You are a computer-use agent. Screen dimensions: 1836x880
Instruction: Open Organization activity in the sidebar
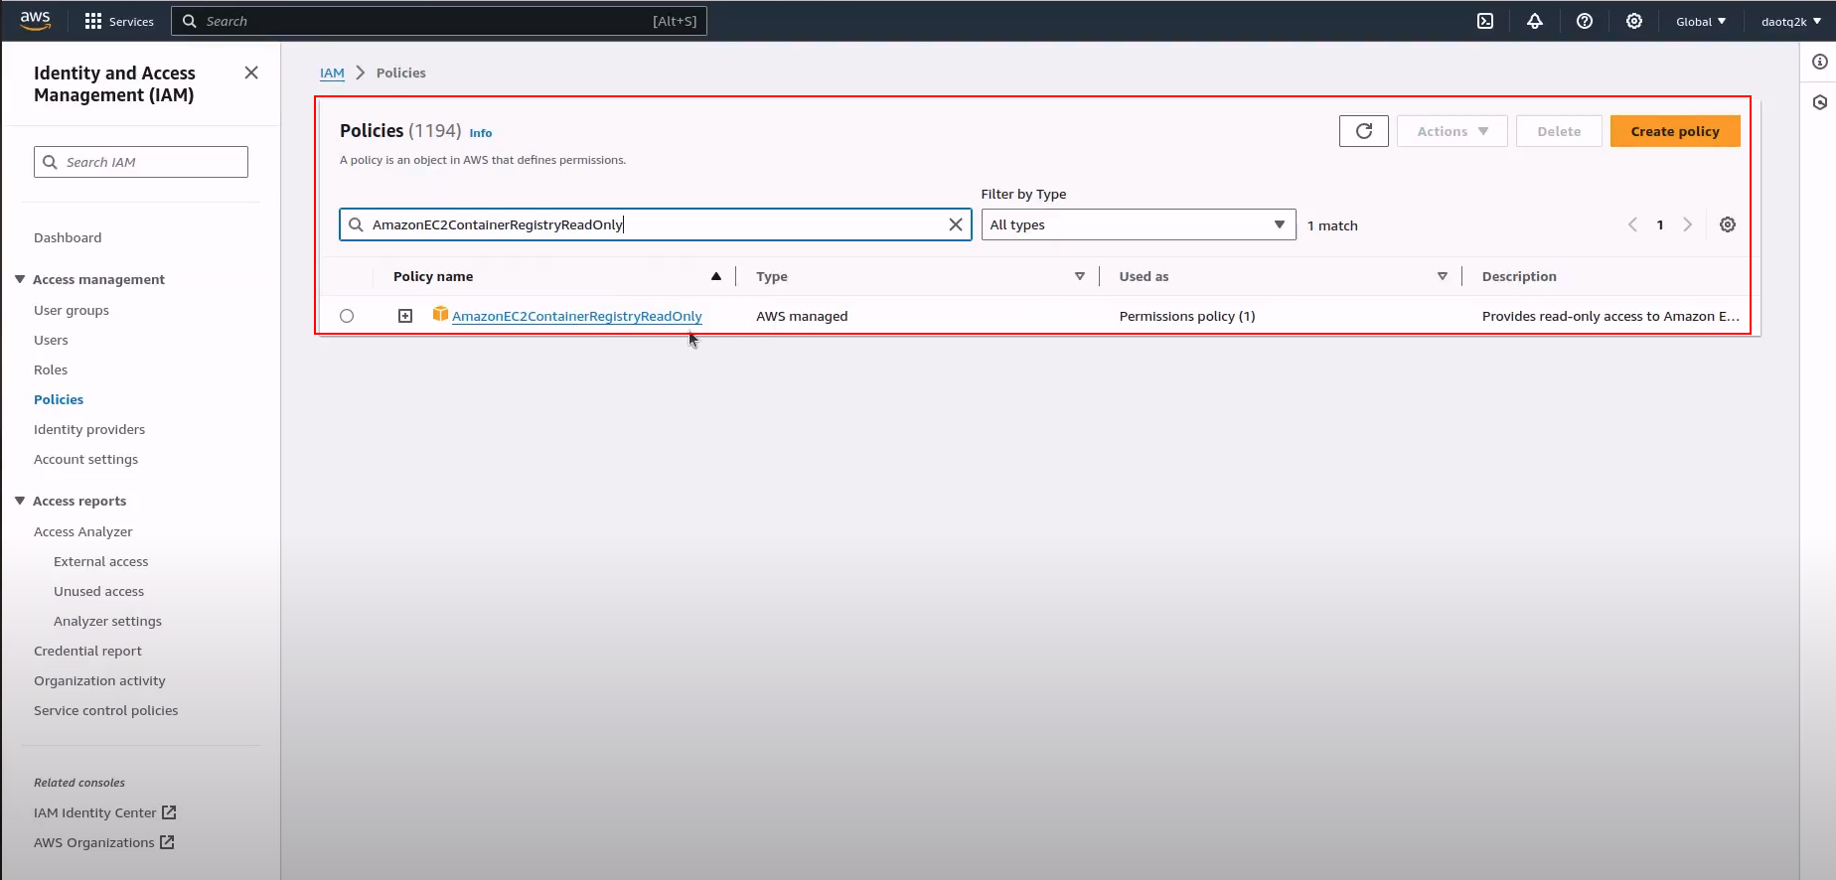point(99,680)
